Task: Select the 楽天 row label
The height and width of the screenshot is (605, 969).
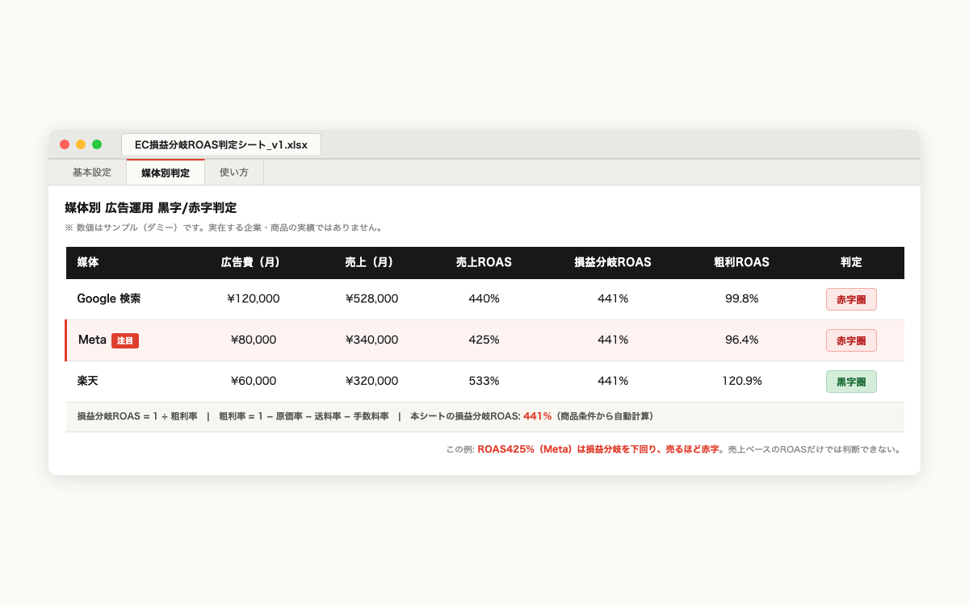Action: (x=88, y=381)
